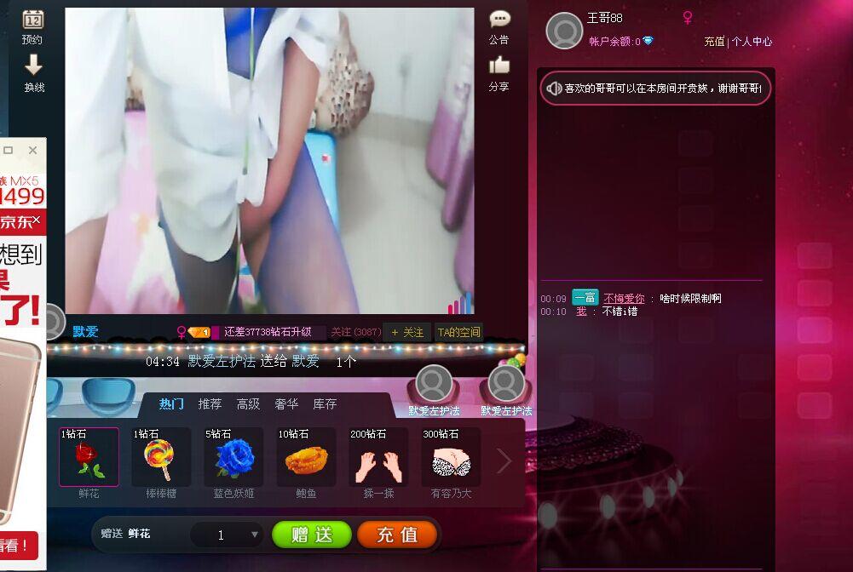
Task: Open the 预约 calendar icon
Action: [32, 20]
